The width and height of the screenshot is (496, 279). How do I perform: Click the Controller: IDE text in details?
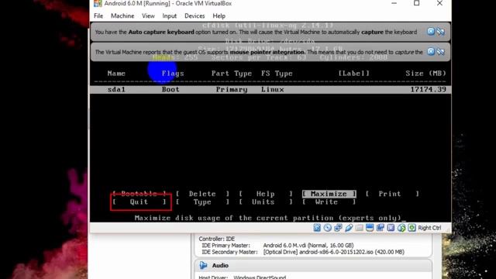tap(217, 239)
